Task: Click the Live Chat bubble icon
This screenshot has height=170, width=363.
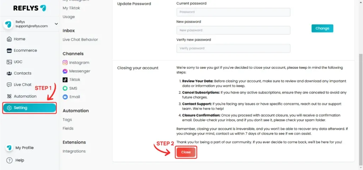Action: (x=9, y=85)
